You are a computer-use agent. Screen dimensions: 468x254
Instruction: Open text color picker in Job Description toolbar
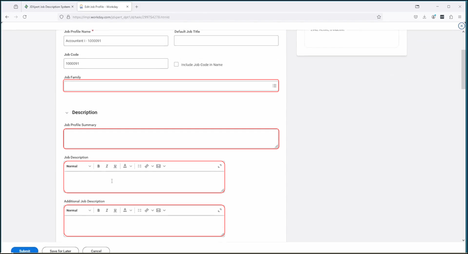click(x=125, y=167)
